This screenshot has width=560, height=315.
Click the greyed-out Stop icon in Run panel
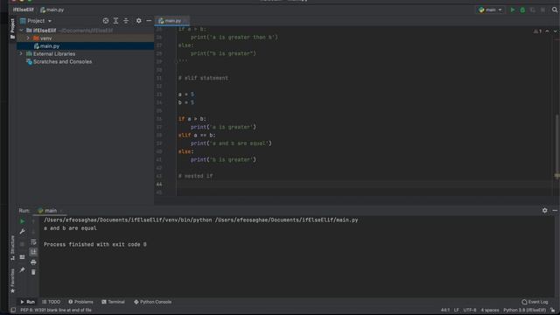(22, 244)
